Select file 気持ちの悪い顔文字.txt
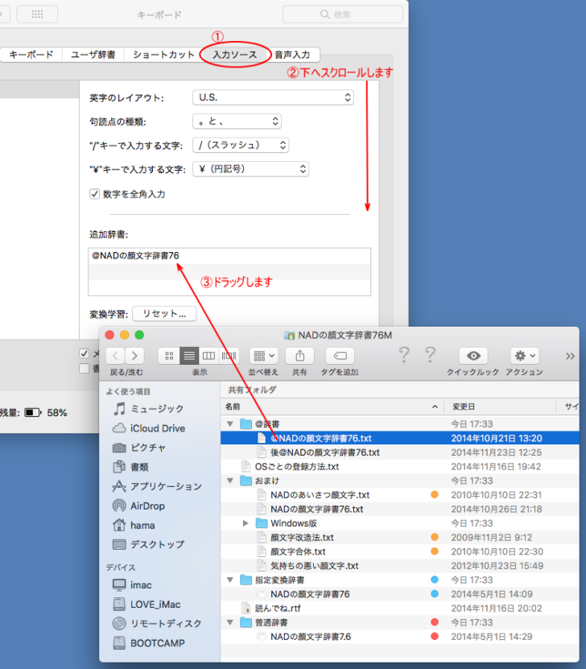The image size is (586, 669). pyautogui.click(x=399, y=566)
